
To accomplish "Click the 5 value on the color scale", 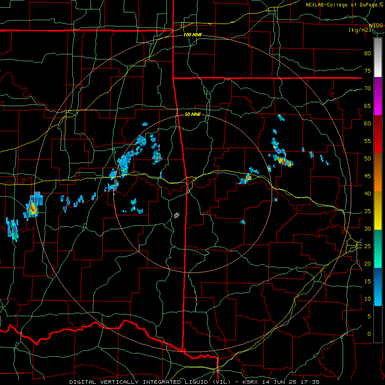I will click(369, 317).
